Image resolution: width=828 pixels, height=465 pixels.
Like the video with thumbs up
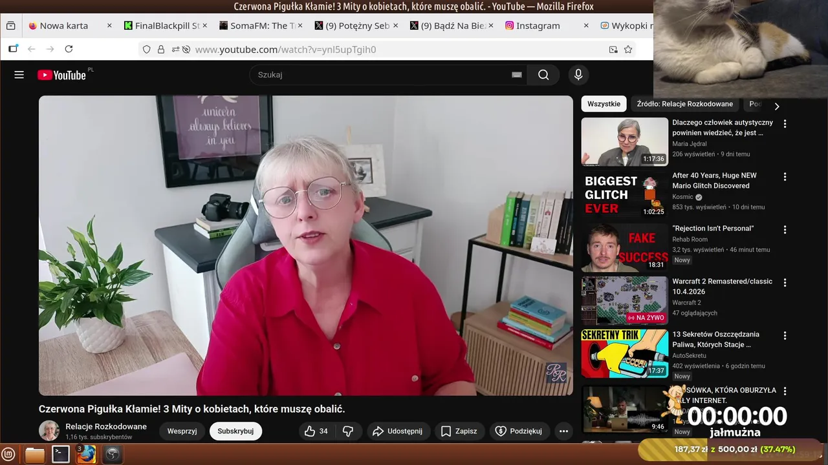316,431
